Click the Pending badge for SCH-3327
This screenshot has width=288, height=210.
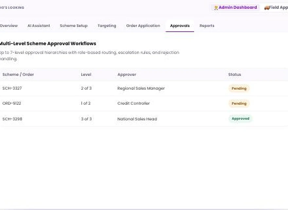(239, 88)
